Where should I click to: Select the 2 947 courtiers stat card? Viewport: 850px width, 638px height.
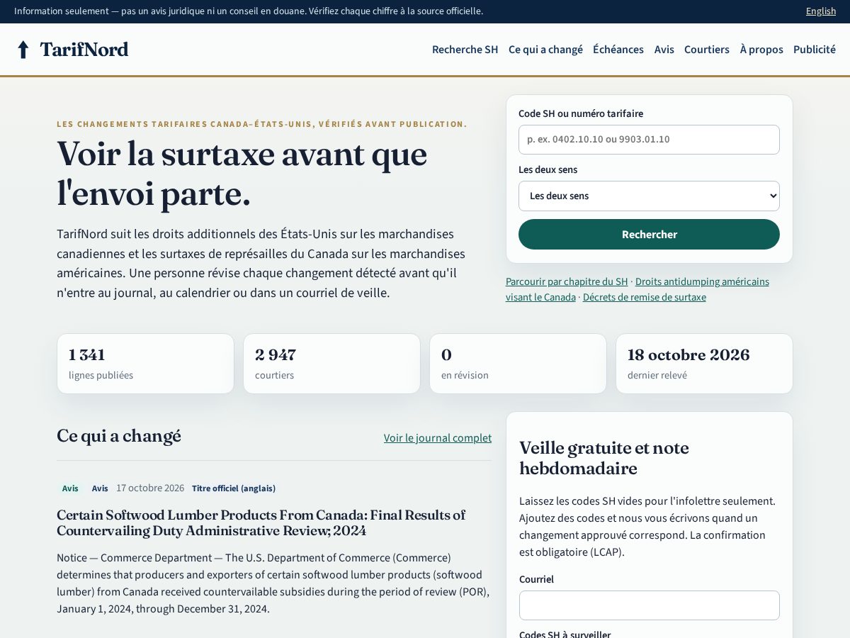[x=331, y=364]
